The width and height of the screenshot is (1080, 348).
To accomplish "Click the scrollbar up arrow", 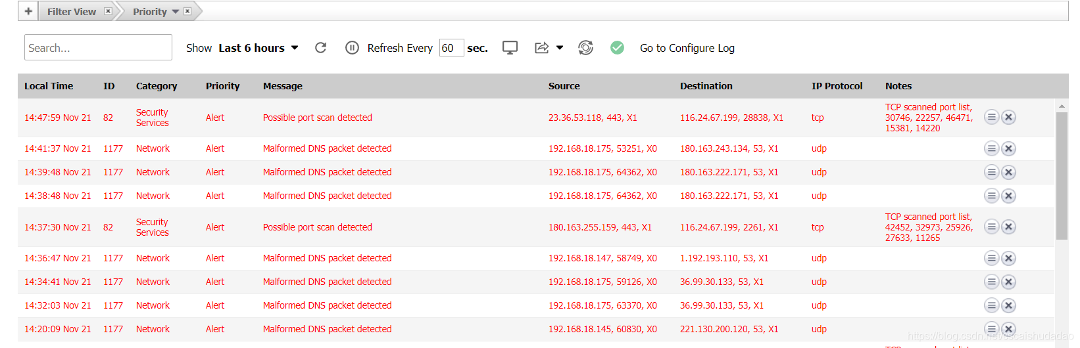I will [1062, 106].
